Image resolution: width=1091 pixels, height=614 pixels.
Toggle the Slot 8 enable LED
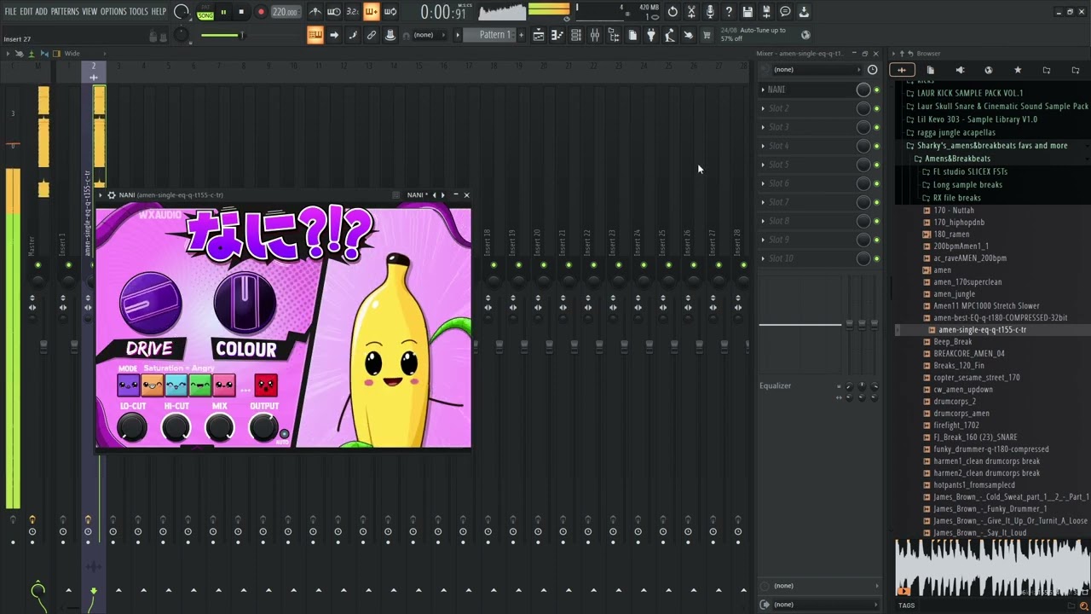coord(876,221)
